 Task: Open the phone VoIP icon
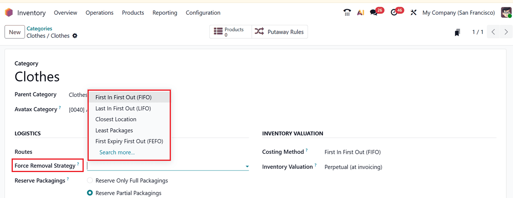pos(347,12)
